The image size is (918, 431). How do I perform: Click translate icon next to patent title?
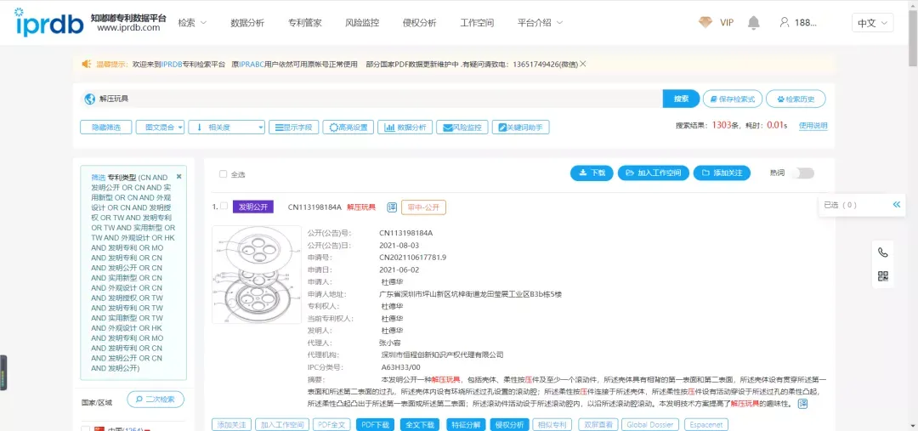[x=392, y=207]
